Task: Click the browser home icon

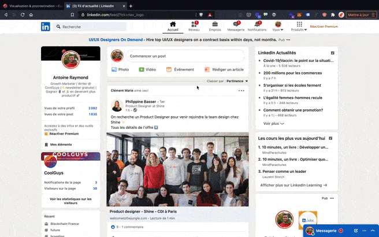Action: click(31, 15)
